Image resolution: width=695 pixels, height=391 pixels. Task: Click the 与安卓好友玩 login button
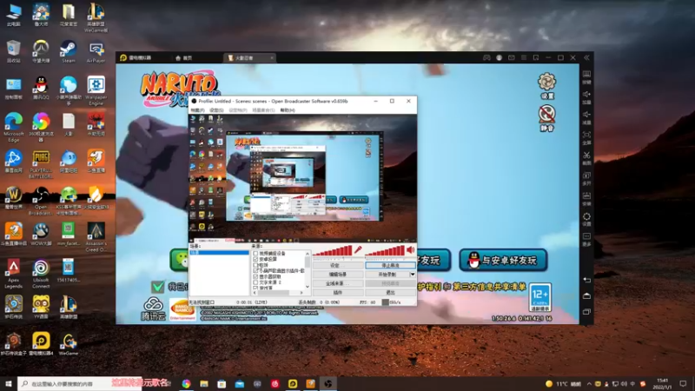[x=503, y=260]
